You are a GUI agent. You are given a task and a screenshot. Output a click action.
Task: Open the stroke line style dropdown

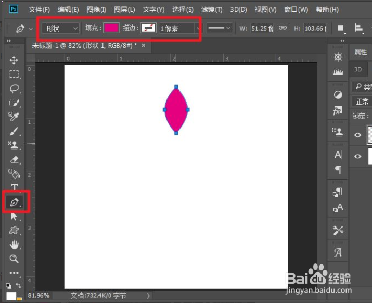(x=219, y=28)
